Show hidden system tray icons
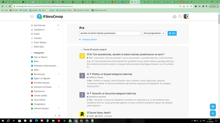Screen dimensions: 220x123 (x=192, y=121)
